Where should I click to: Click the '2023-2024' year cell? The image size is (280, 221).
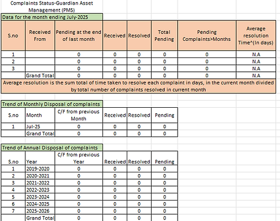[x=40, y=197]
